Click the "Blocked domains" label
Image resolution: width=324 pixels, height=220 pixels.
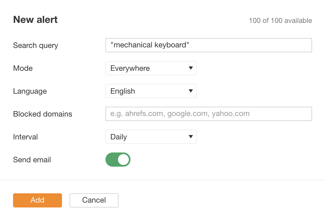click(43, 114)
